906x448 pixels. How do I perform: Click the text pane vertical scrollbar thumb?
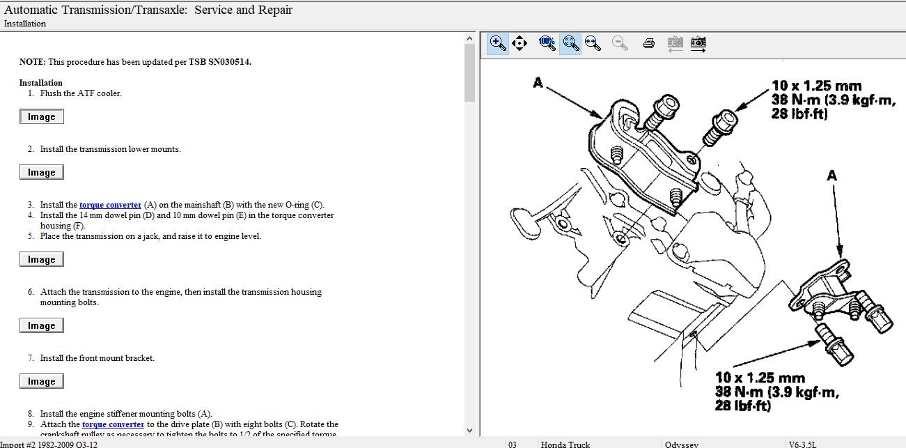coord(469,72)
